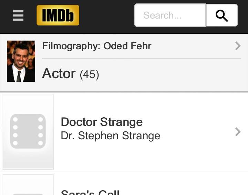This screenshot has width=248, height=195.
Task: Open the hamburger navigation menu
Action: [18, 15]
